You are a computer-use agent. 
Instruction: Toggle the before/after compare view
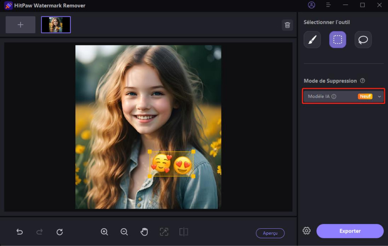pyautogui.click(x=184, y=232)
